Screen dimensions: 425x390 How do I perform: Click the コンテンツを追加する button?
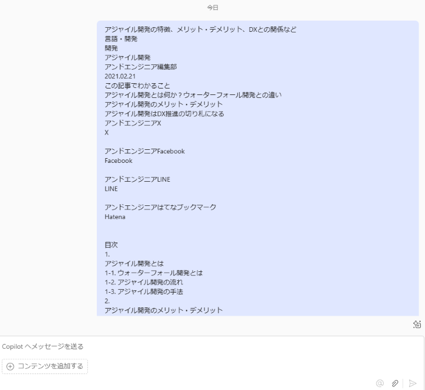click(45, 366)
